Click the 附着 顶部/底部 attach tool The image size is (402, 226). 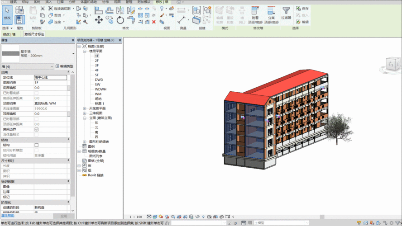pos(255,15)
